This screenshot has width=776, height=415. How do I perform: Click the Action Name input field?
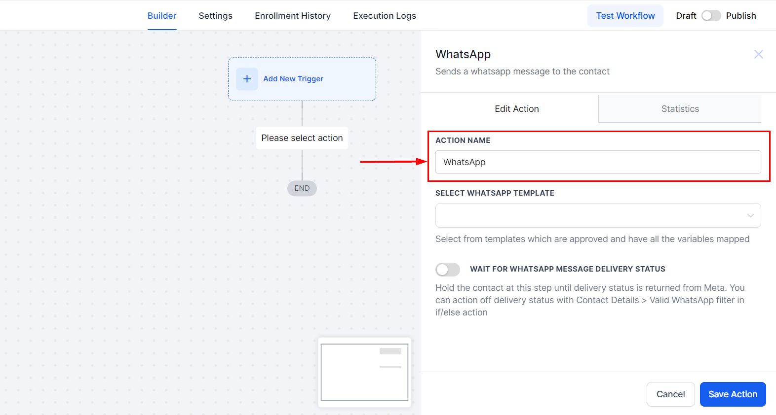click(597, 162)
